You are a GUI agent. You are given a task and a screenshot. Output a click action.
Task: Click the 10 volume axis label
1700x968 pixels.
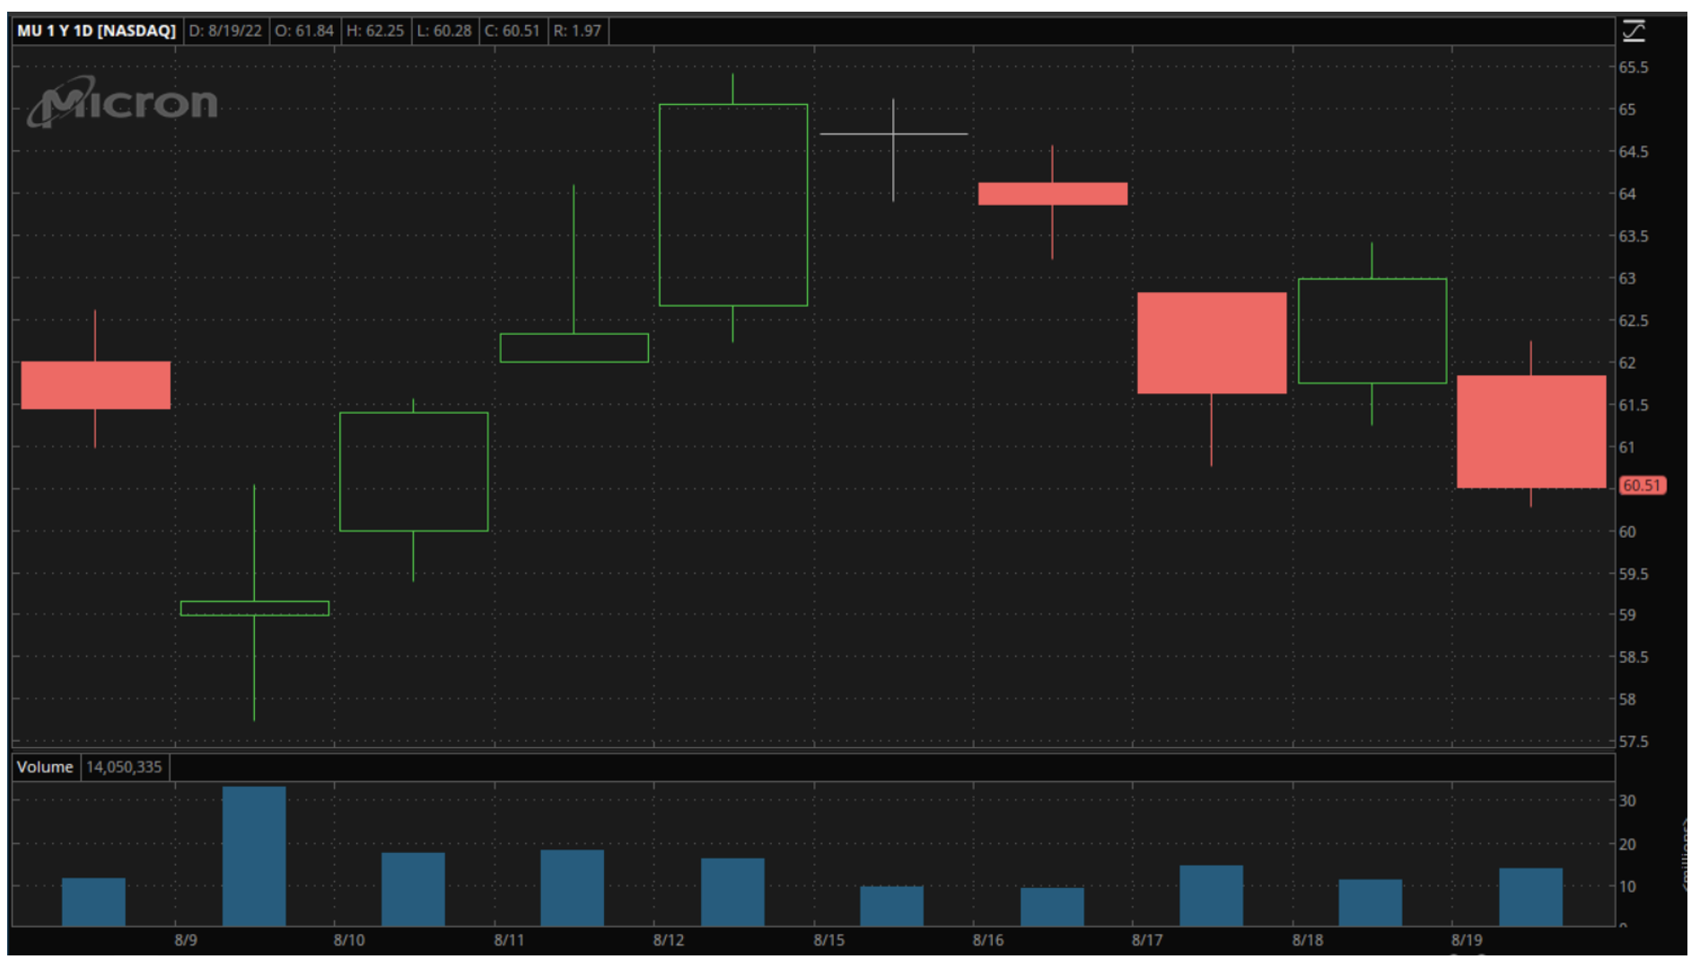[x=1627, y=886]
